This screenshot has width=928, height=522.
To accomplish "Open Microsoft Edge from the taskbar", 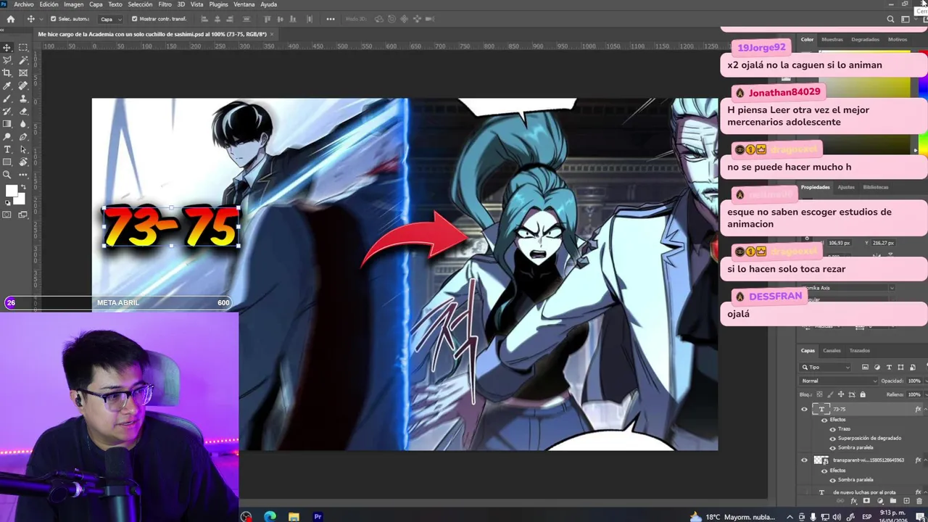I will (x=270, y=517).
